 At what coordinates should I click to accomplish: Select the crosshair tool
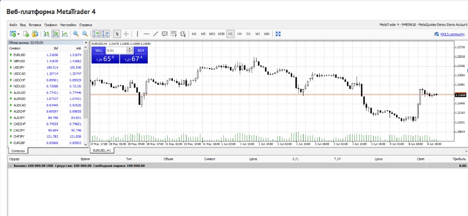pos(126,34)
